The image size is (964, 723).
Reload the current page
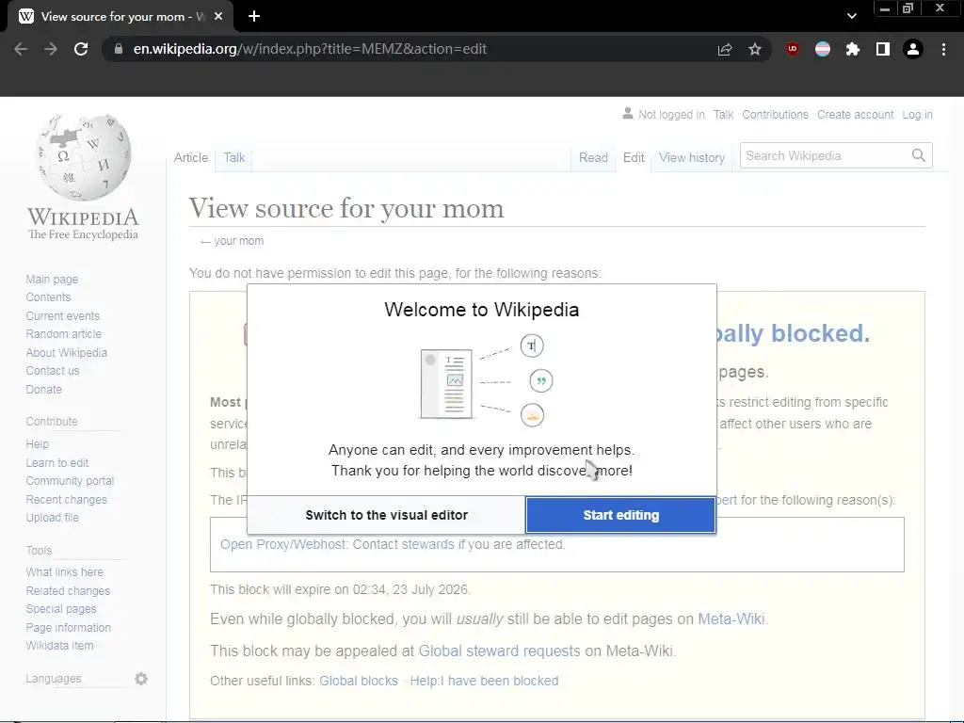tap(81, 49)
